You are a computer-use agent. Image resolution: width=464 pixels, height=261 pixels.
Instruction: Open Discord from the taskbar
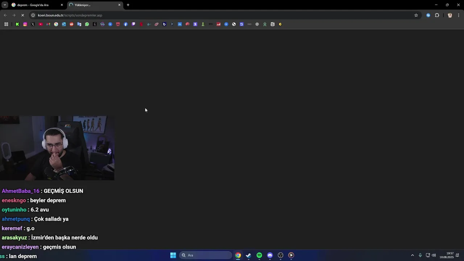click(x=270, y=255)
